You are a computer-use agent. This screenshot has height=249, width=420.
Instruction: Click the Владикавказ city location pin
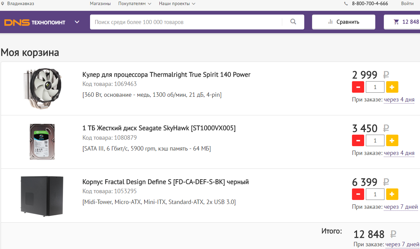3,4
